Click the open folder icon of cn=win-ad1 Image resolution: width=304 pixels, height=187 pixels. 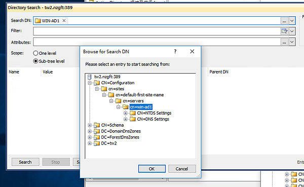click(126, 107)
